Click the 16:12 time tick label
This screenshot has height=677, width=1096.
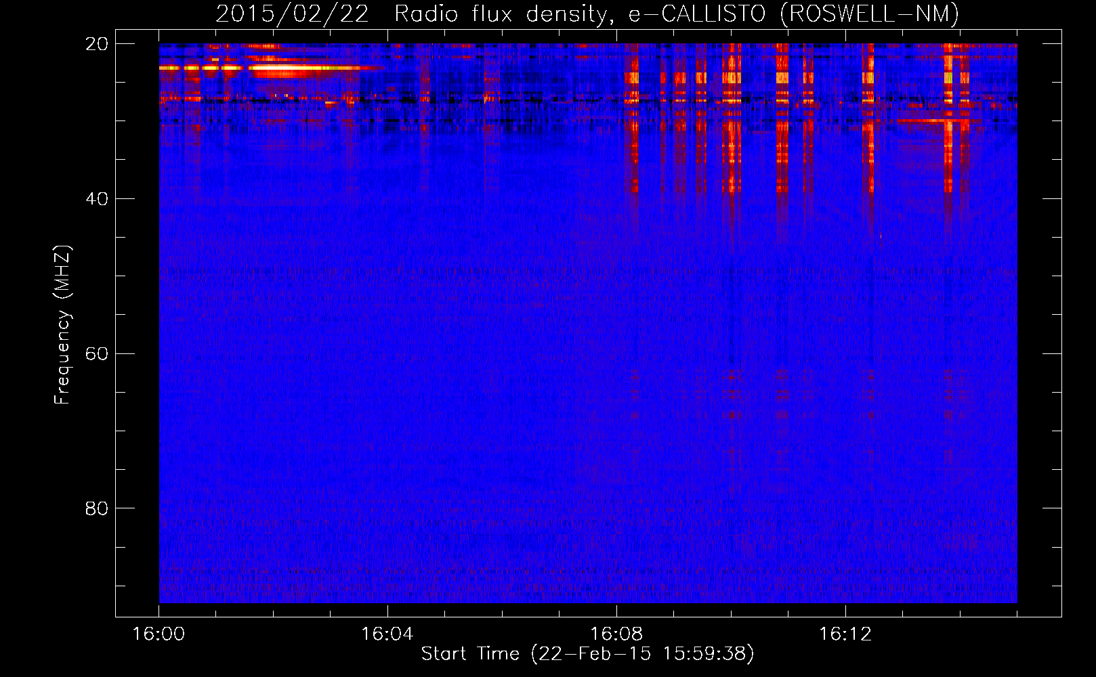click(845, 634)
